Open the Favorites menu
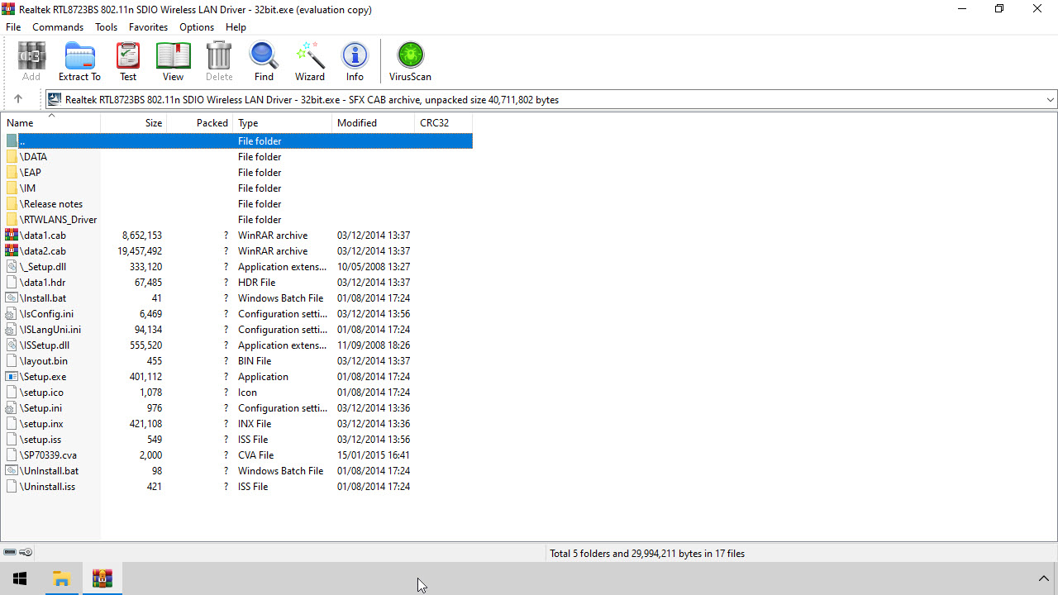 point(148,27)
